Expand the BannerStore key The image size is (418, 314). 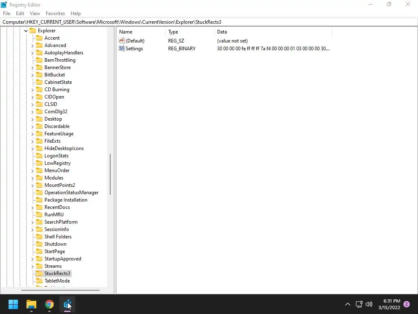coord(33,67)
